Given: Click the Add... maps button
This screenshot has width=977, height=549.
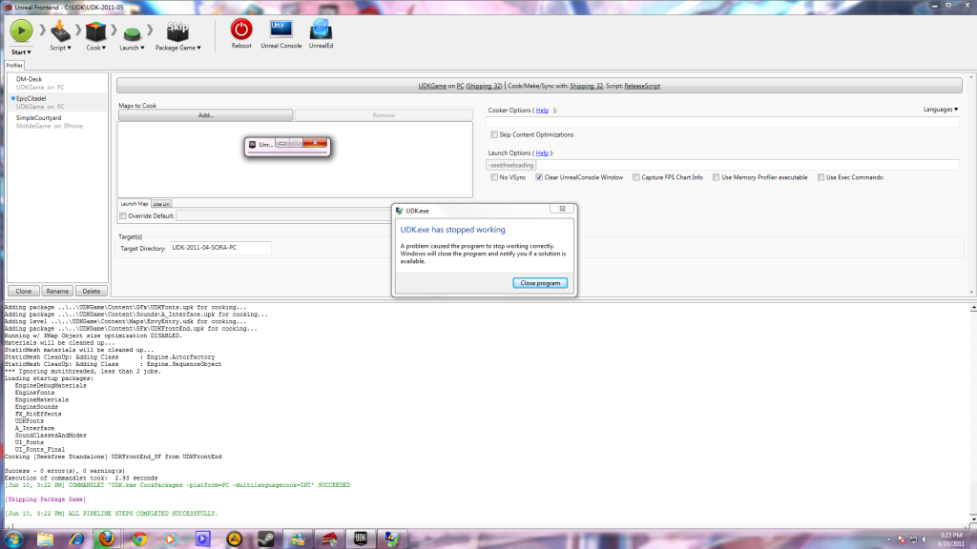Looking at the screenshot, I should point(206,115).
